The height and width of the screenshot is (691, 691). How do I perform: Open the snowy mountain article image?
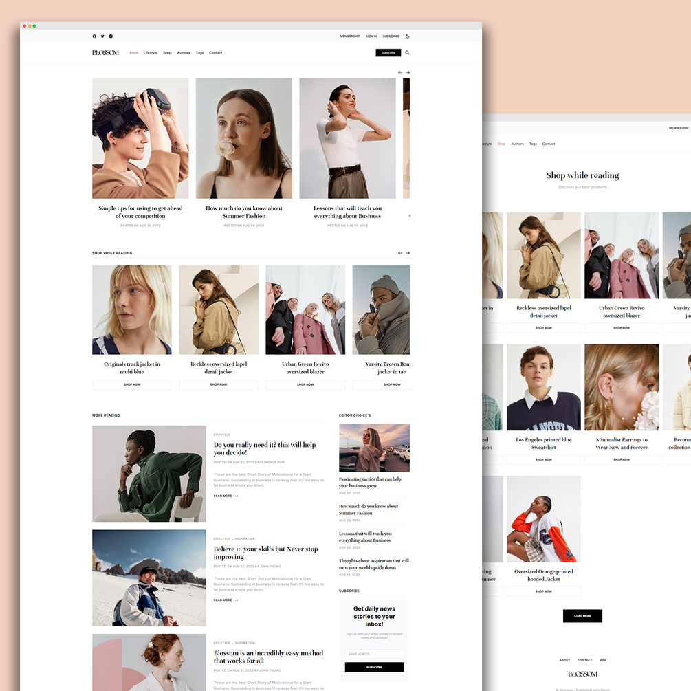click(149, 578)
